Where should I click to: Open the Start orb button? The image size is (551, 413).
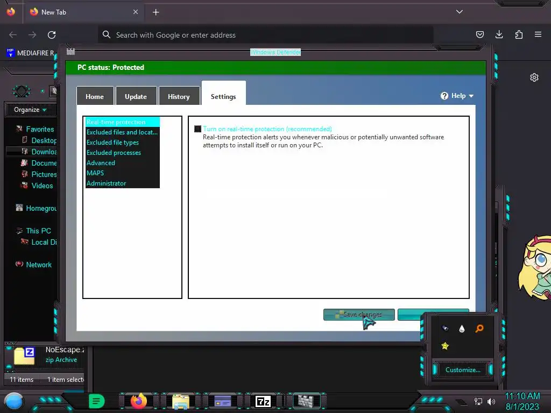tap(14, 401)
